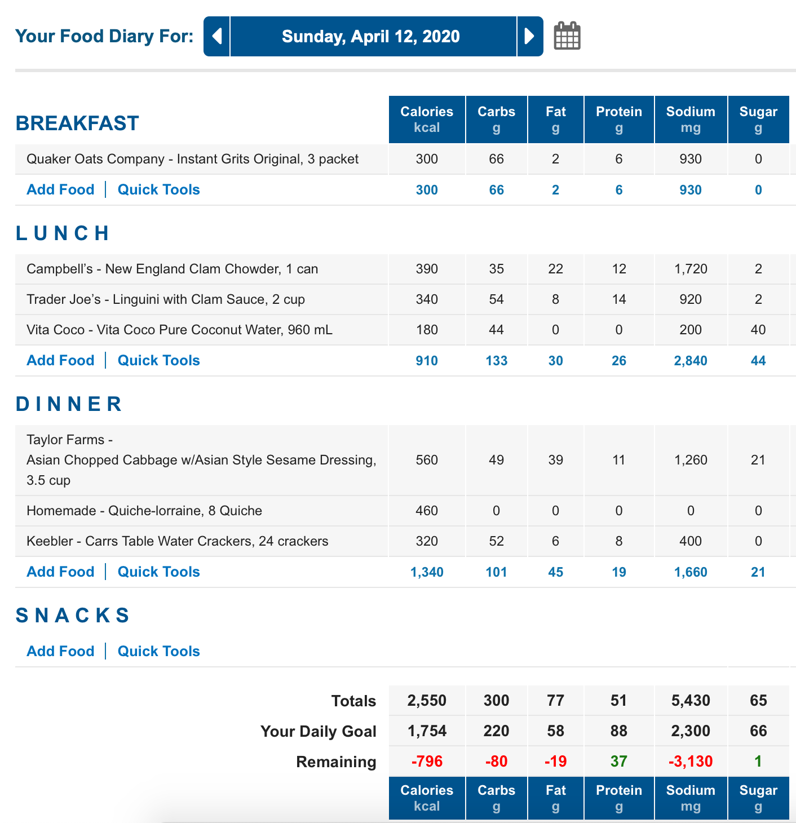The width and height of the screenshot is (796, 823).
Task: Open Taylor Farms Asian Chopped Cabbage entry
Action: (201, 460)
